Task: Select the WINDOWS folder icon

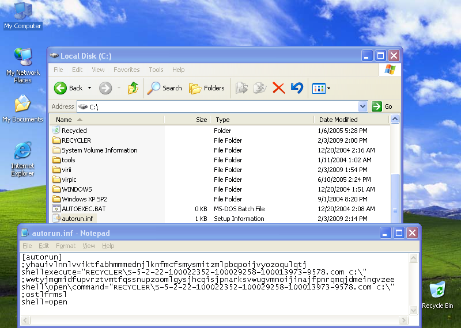Action: [x=56, y=189]
